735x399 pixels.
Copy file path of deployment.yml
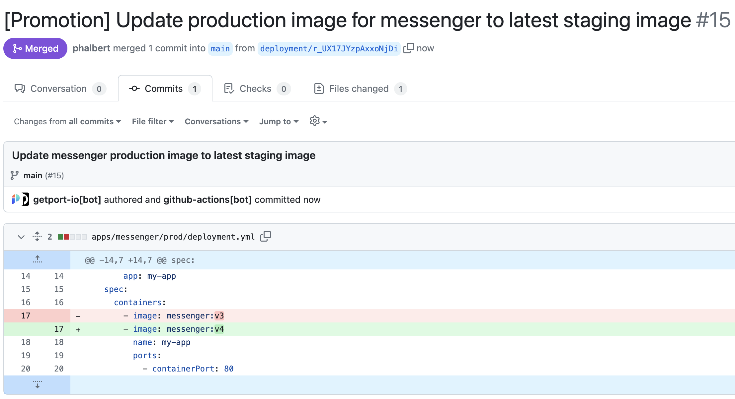266,237
